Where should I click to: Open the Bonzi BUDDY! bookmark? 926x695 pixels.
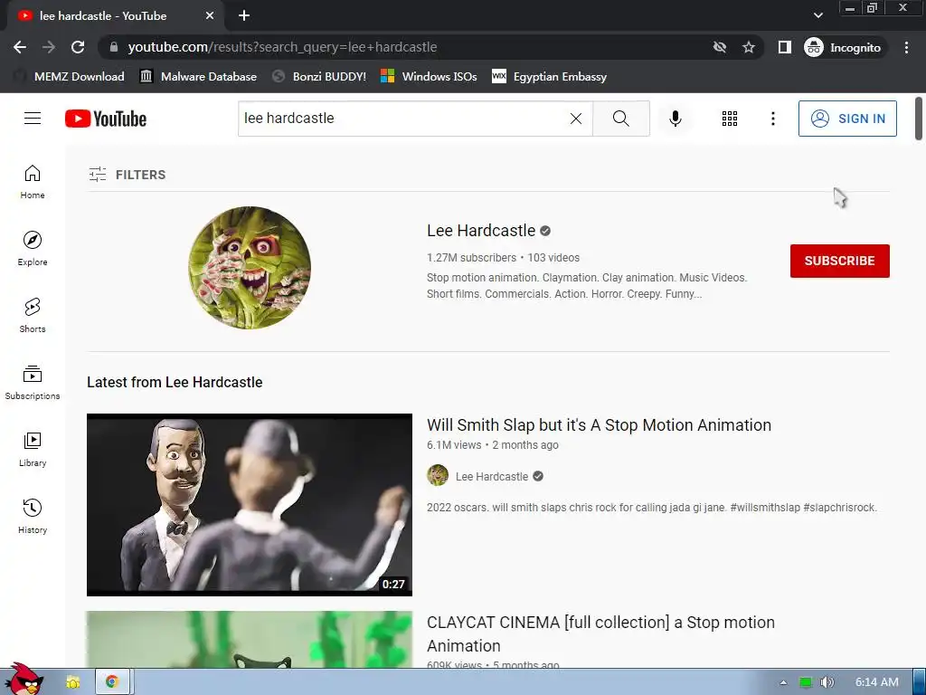tap(319, 76)
